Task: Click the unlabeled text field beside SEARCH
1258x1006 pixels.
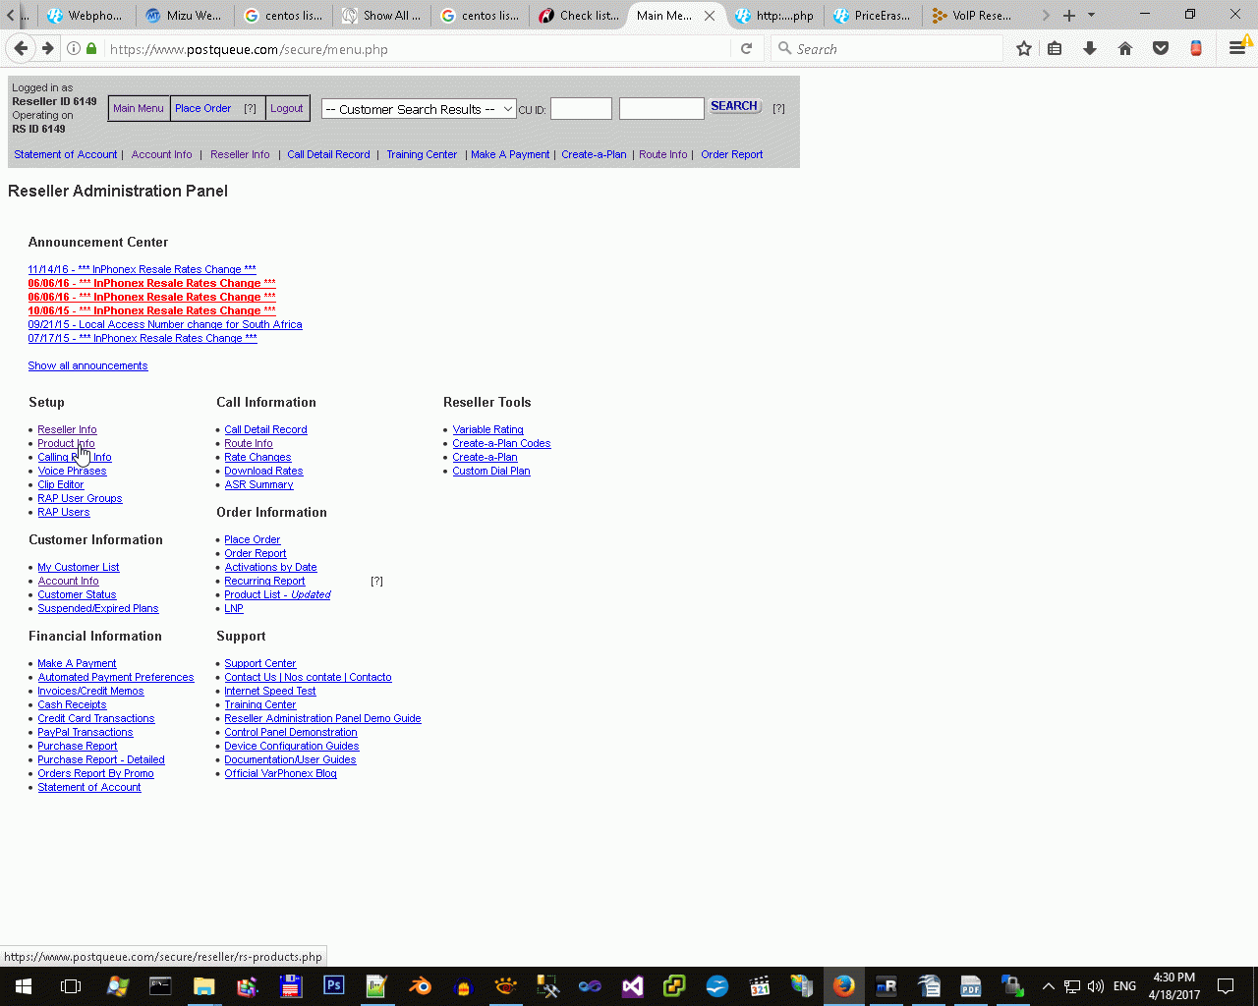Action: click(661, 108)
